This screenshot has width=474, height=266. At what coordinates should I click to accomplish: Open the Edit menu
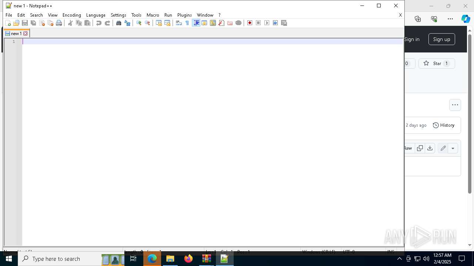tap(21, 15)
